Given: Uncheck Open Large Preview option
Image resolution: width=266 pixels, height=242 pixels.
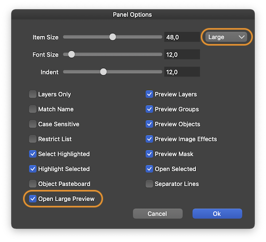Looking at the screenshot, I should [x=33, y=199].
